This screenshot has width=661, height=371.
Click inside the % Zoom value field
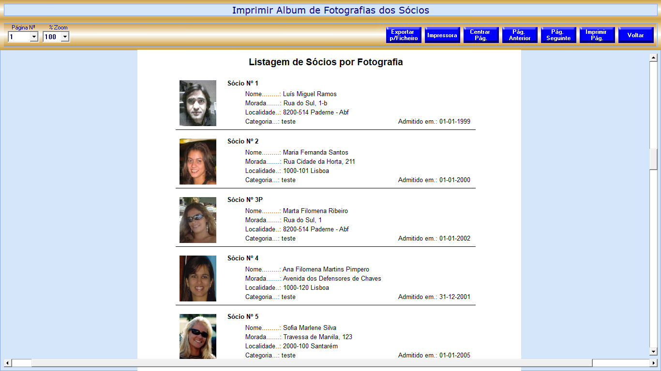(51, 37)
